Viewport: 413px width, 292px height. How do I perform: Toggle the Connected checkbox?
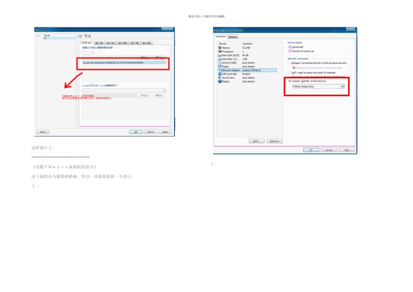point(290,47)
